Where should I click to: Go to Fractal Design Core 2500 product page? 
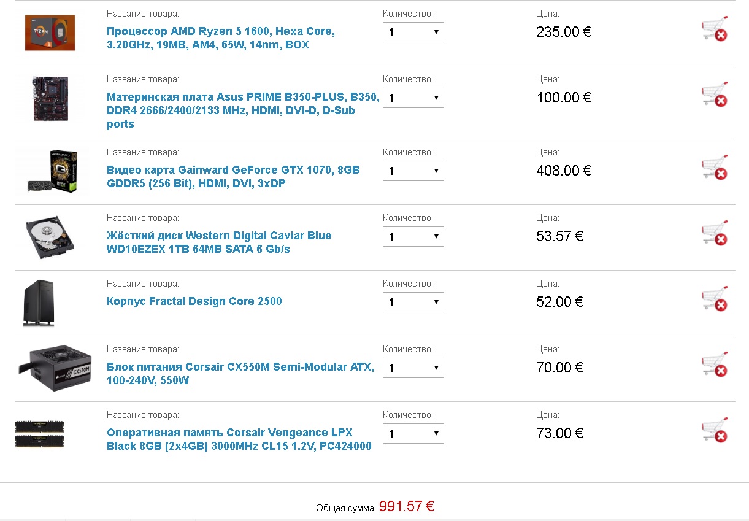194,301
